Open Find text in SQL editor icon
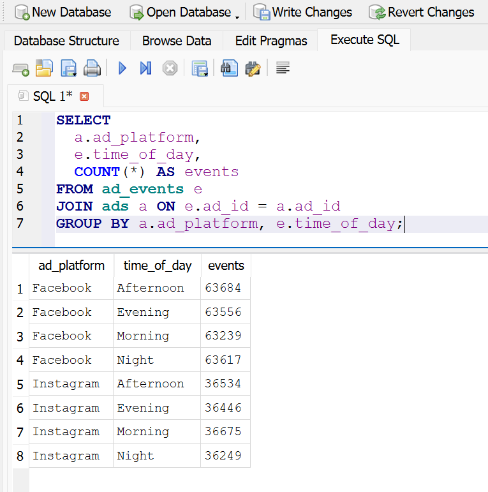The height and width of the screenshot is (492, 488). [229, 68]
